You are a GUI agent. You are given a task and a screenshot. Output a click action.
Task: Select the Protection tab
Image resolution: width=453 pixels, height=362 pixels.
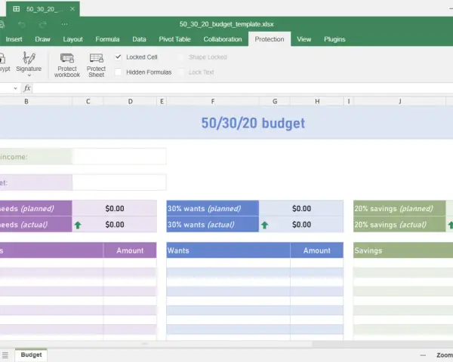[270, 39]
